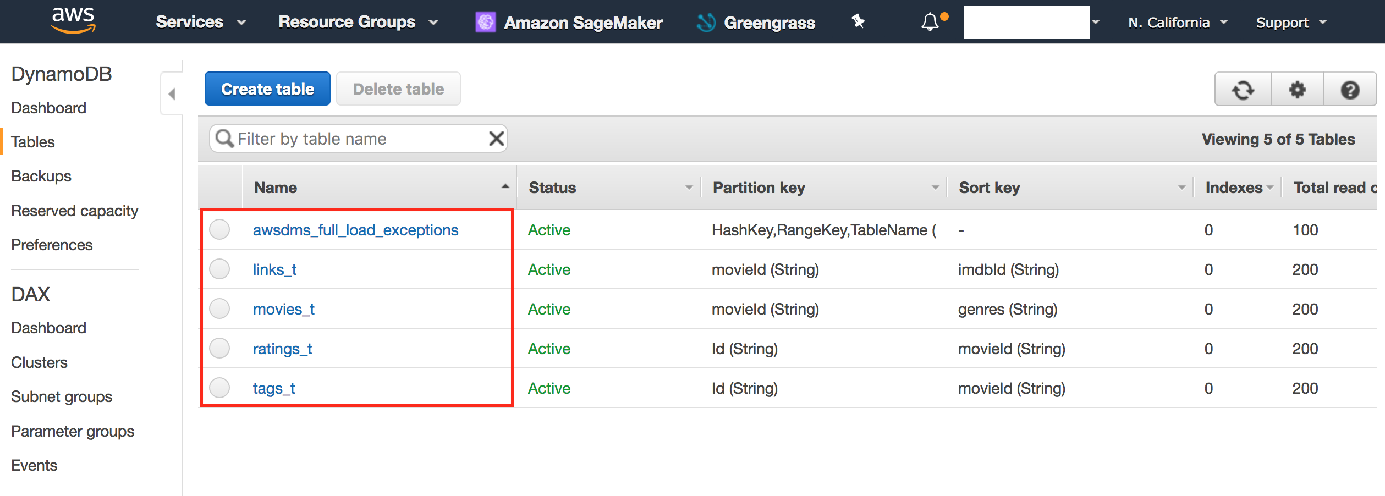Viewport: 1385px width, 496px height.
Task: Clear the table name filter
Action: click(x=496, y=139)
